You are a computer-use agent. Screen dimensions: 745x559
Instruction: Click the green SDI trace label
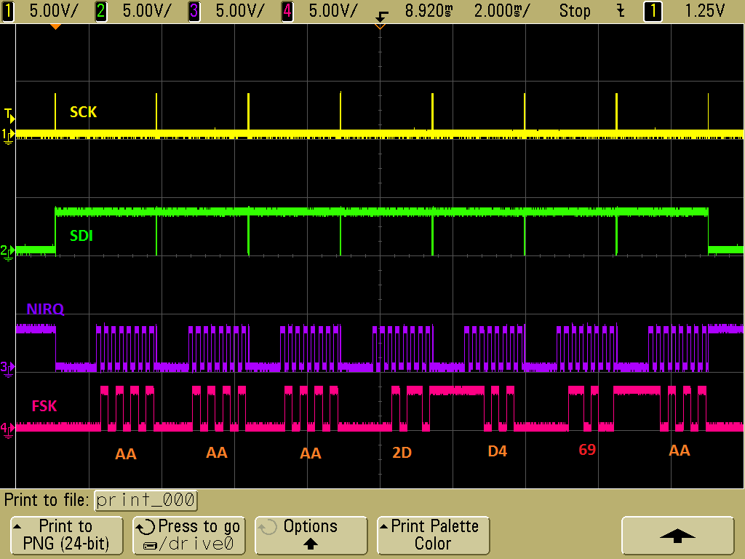coord(81,236)
